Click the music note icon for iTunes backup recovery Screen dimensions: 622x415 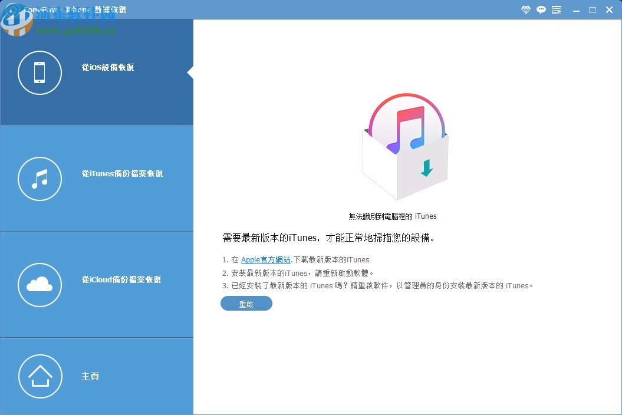click(x=40, y=179)
